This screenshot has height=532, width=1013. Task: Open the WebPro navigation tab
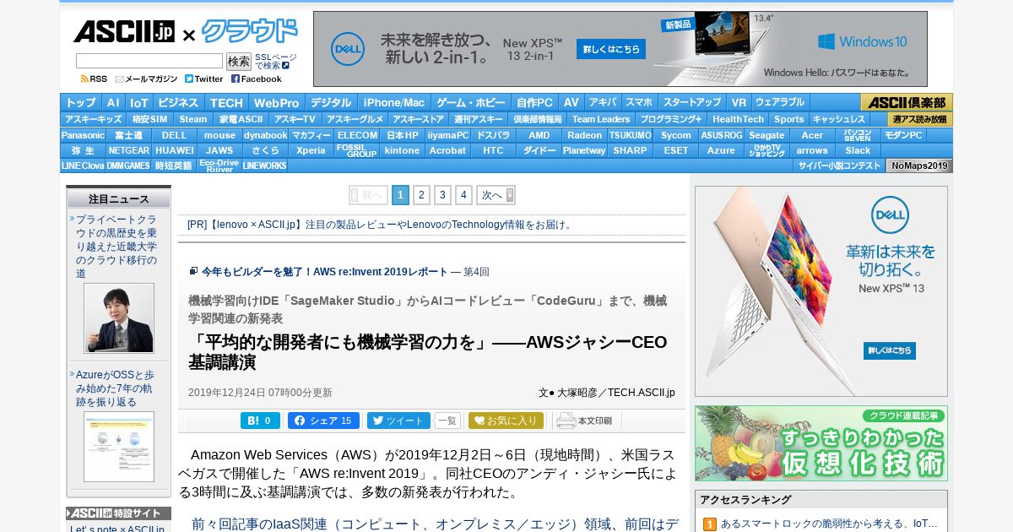(x=277, y=102)
